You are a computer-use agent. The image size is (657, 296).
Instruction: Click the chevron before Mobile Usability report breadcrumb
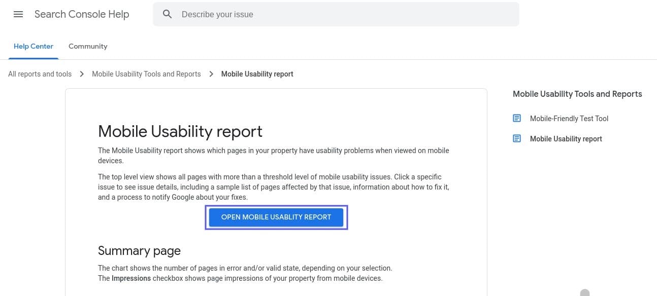tap(211, 73)
